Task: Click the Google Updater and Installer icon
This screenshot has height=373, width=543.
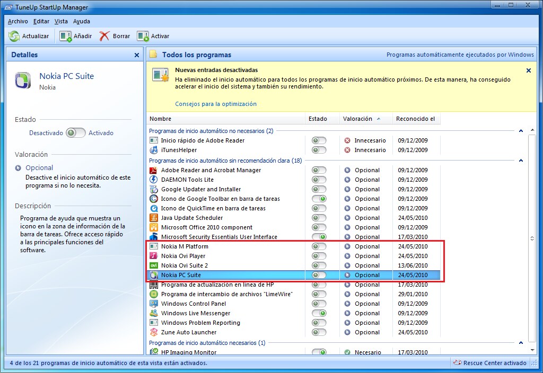Action: click(153, 189)
